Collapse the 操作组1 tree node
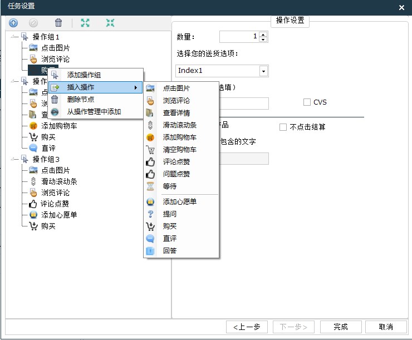This screenshot has width=412, height=340. (13, 37)
